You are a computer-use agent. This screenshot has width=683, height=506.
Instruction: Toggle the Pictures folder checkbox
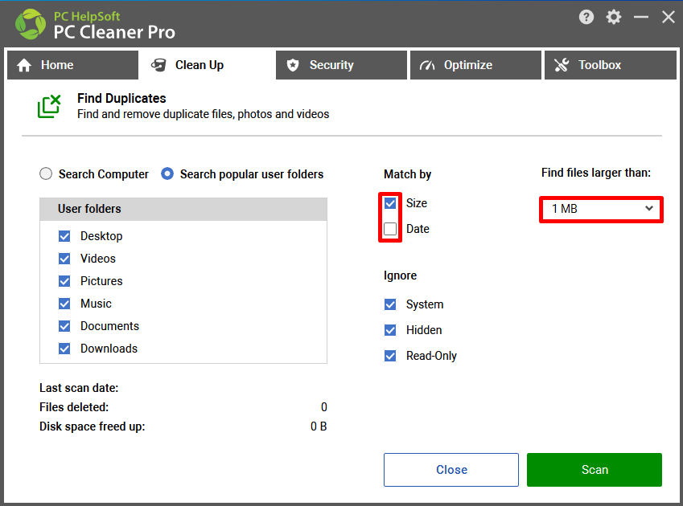click(x=64, y=281)
